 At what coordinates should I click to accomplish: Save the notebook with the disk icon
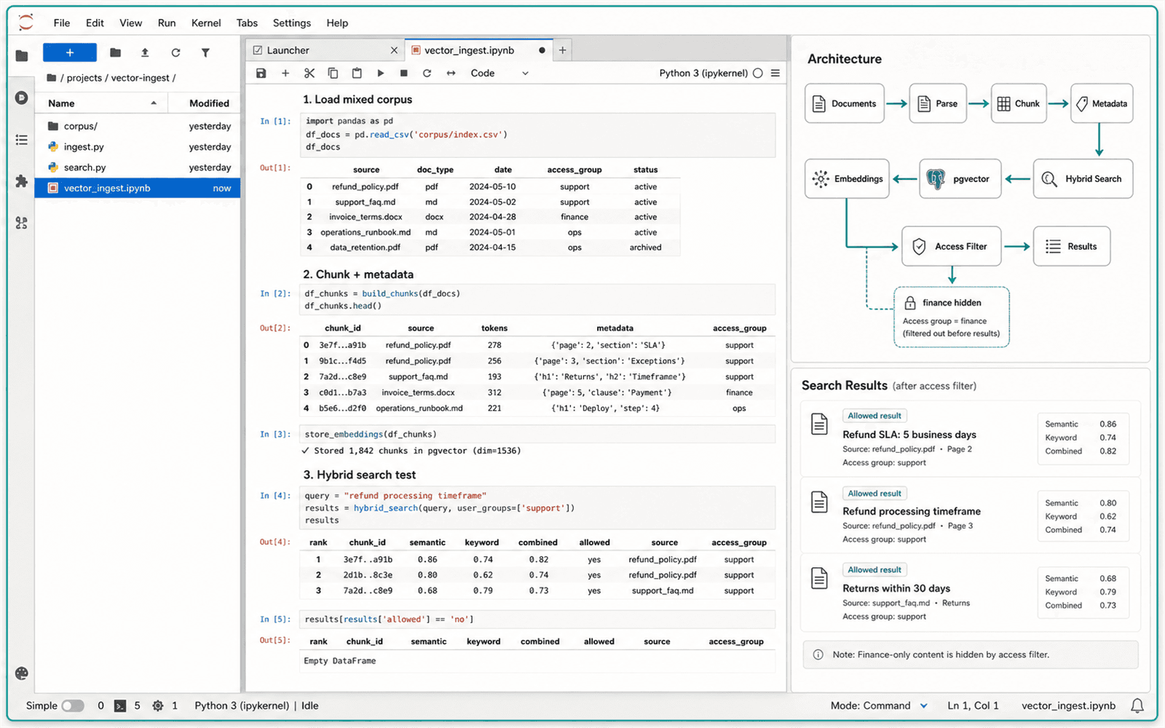pyautogui.click(x=261, y=73)
